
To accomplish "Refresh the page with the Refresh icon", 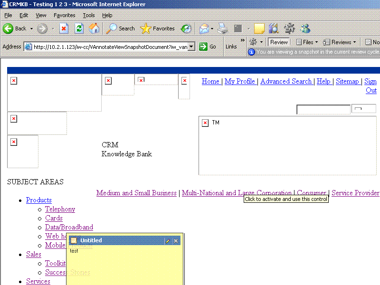I will pos(79,28).
